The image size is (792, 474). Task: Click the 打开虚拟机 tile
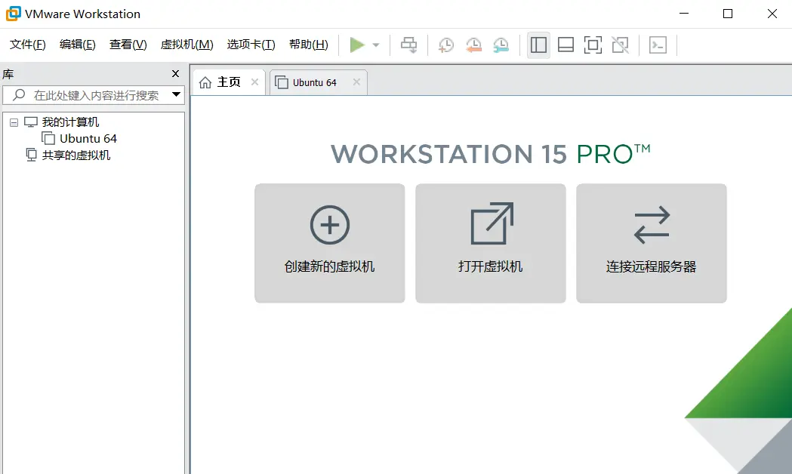pyautogui.click(x=491, y=243)
